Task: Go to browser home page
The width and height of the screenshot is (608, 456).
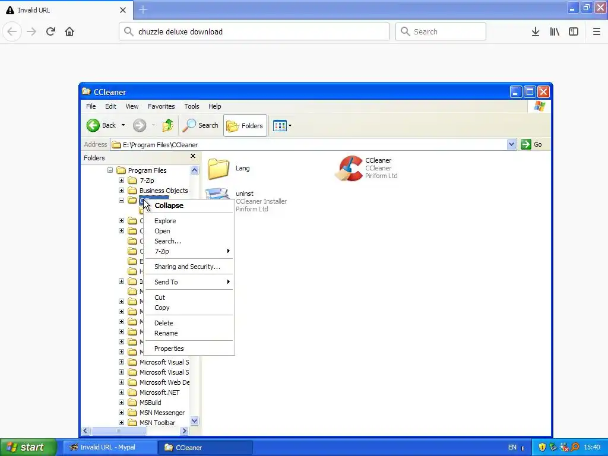Action: pos(69,31)
